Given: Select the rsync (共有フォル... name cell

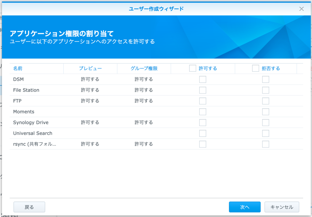Looking at the screenshot, I should tap(37, 144).
